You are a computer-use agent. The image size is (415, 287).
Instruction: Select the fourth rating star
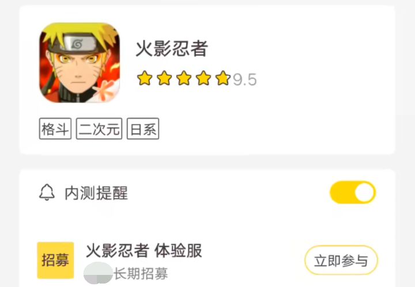coord(203,78)
